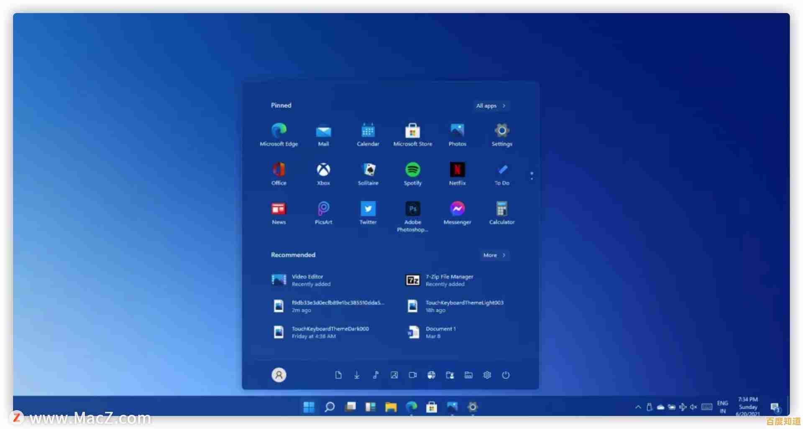
Task: Open Microsoft Edge from the Pinned apps
Action: coord(279,132)
